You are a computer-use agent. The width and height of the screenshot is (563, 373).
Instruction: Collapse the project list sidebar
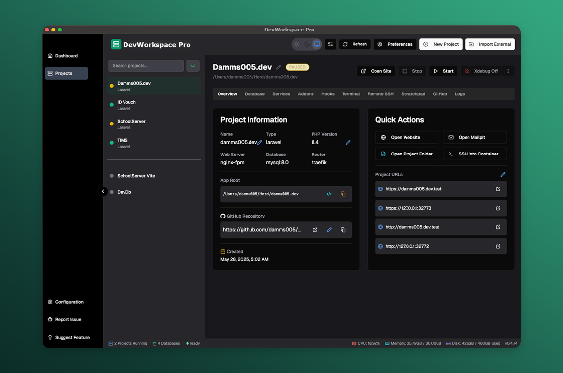[x=103, y=192]
